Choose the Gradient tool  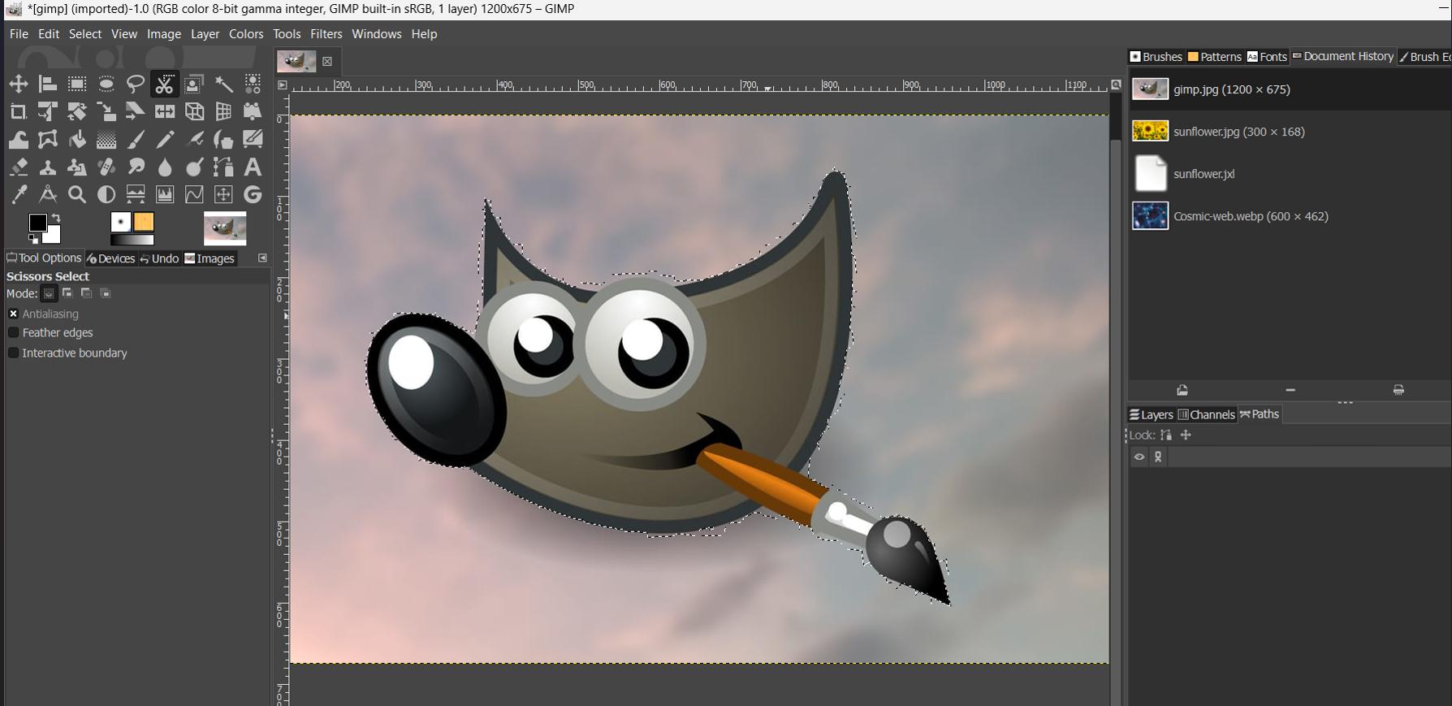click(106, 139)
